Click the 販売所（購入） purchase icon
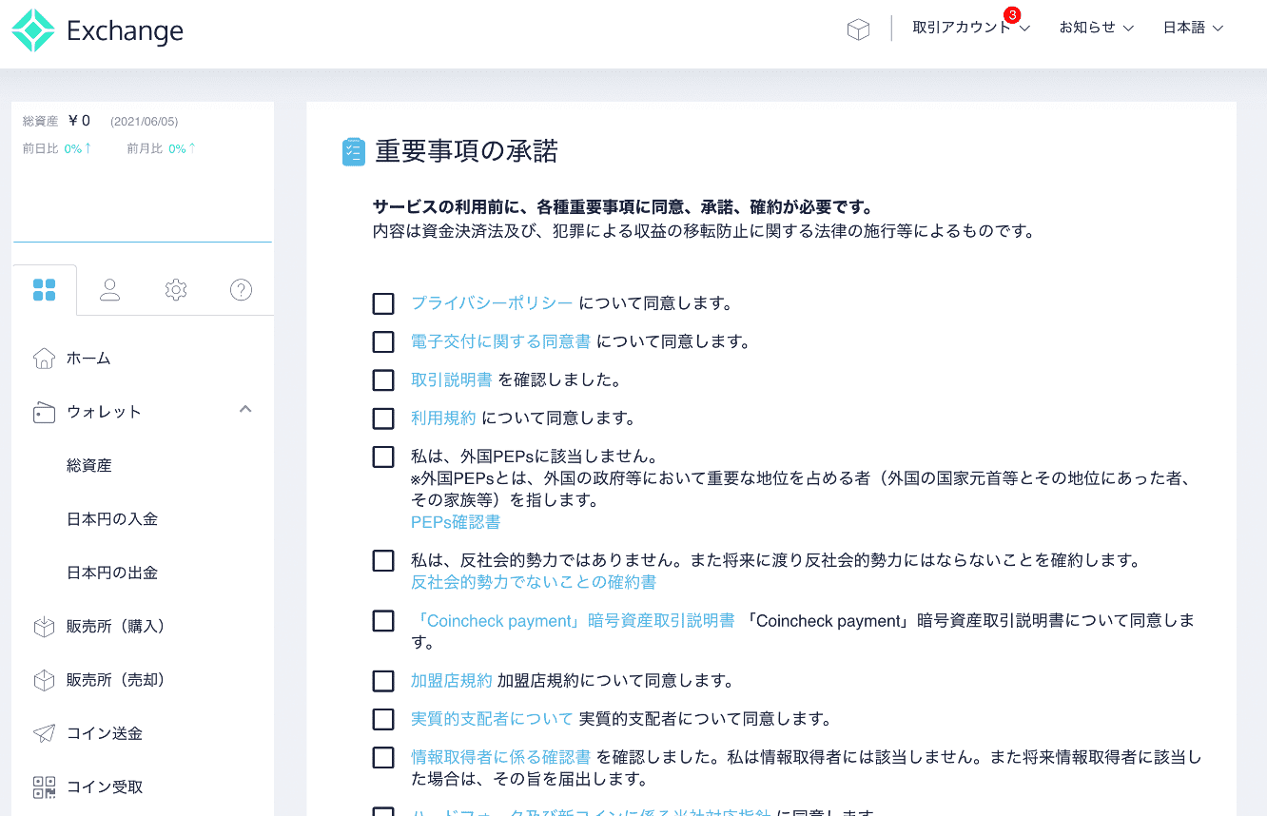Screen dimensions: 1267x816 pyautogui.click(x=44, y=626)
